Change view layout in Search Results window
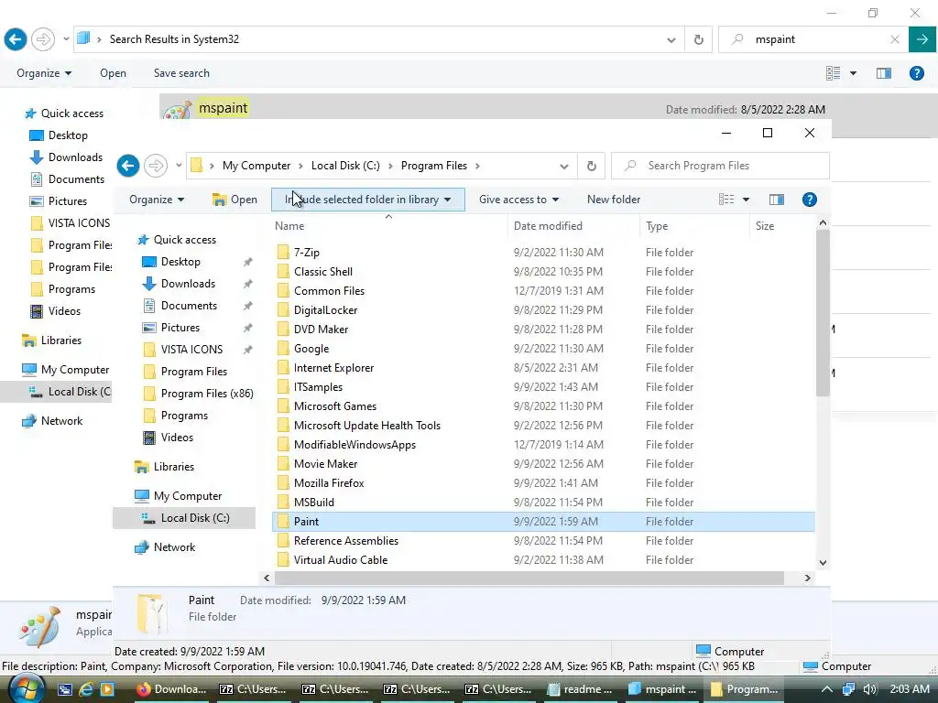The height and width of the screenshot is (703, 938). coord(834,73)
